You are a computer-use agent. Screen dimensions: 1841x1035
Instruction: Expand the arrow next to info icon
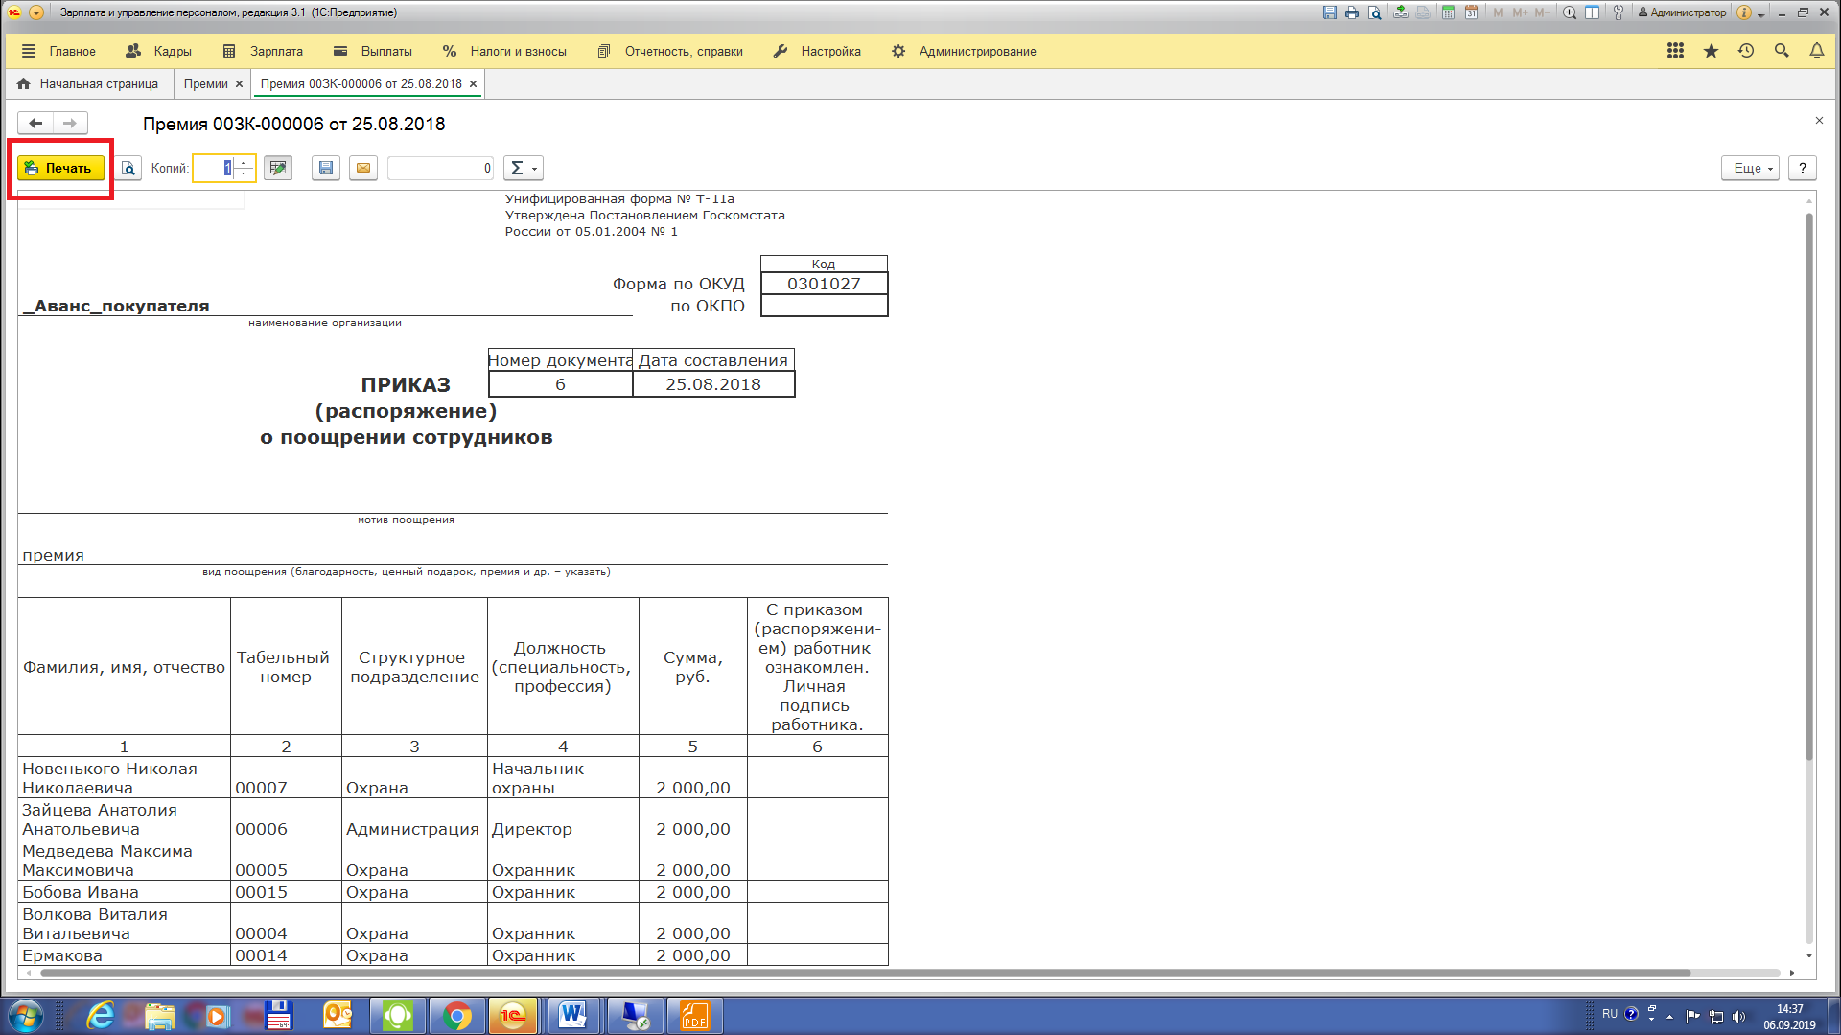click(1761, 14)
